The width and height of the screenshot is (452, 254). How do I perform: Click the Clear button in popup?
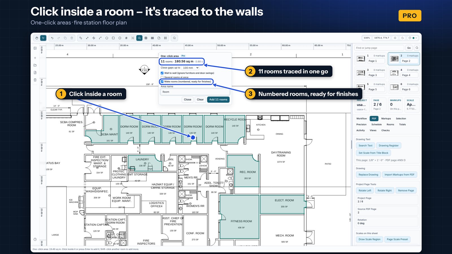200,100
